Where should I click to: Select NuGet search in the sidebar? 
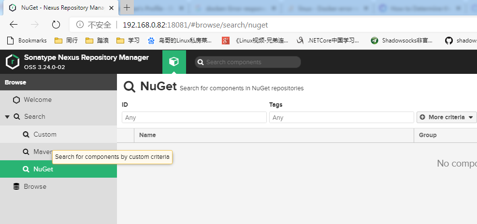[58, 169]
